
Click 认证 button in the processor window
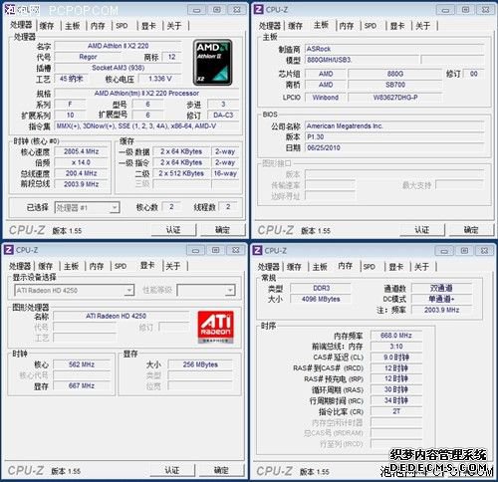point(173,230)
